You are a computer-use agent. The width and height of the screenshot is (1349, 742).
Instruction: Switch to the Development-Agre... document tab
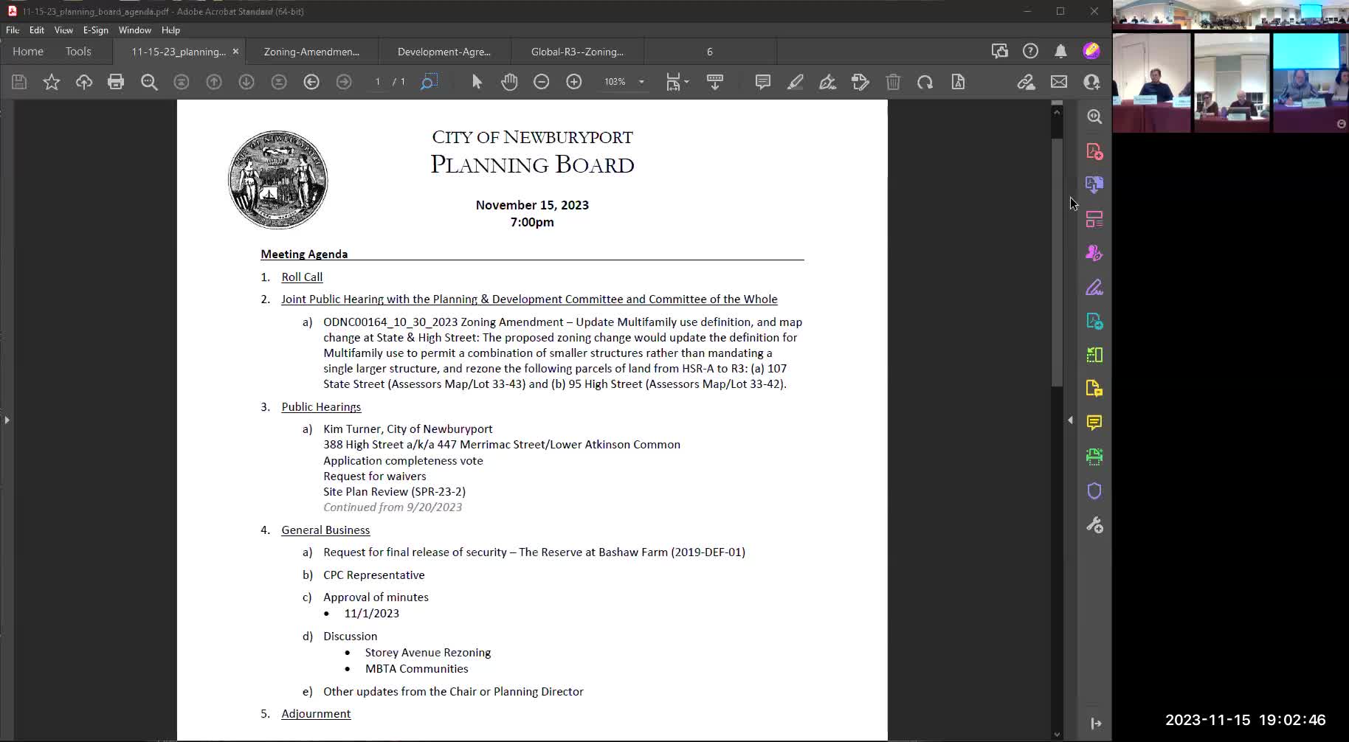tap(444, 52)
